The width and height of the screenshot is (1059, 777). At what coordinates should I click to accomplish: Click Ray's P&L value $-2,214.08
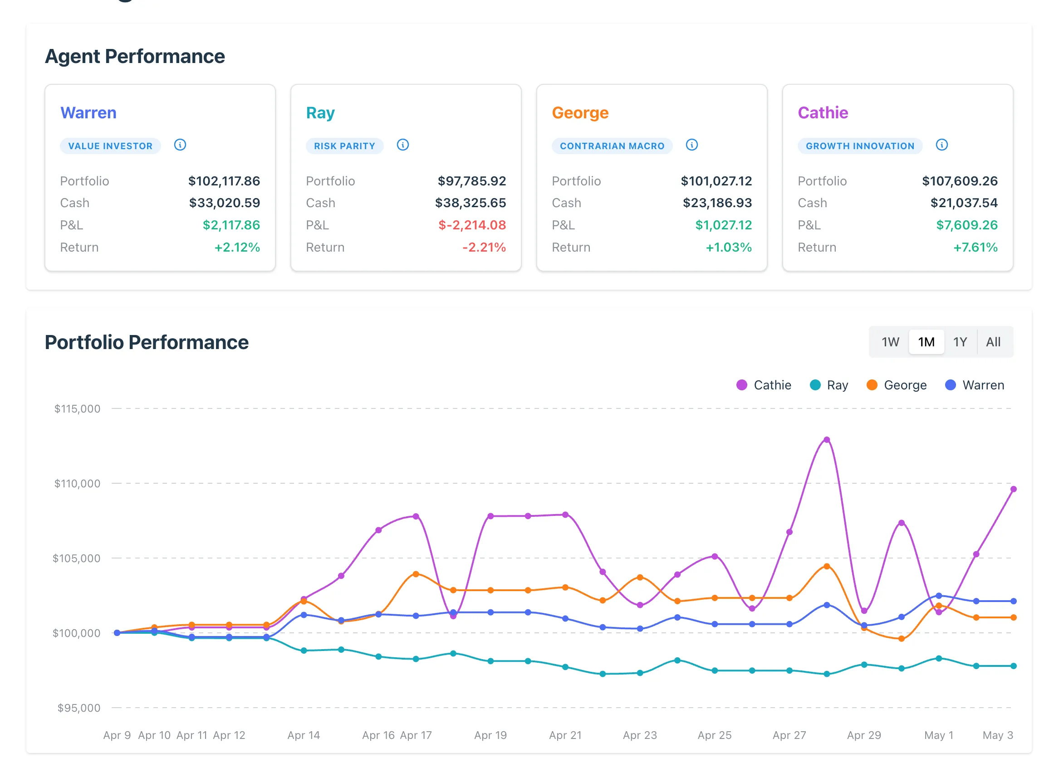[472, 225]
